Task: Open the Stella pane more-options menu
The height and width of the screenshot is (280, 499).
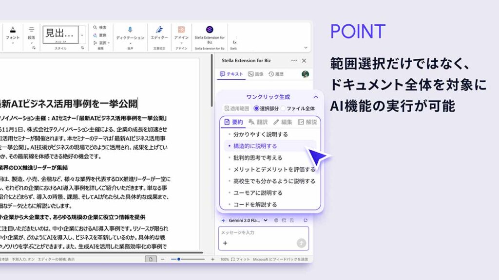Action: 294,60
